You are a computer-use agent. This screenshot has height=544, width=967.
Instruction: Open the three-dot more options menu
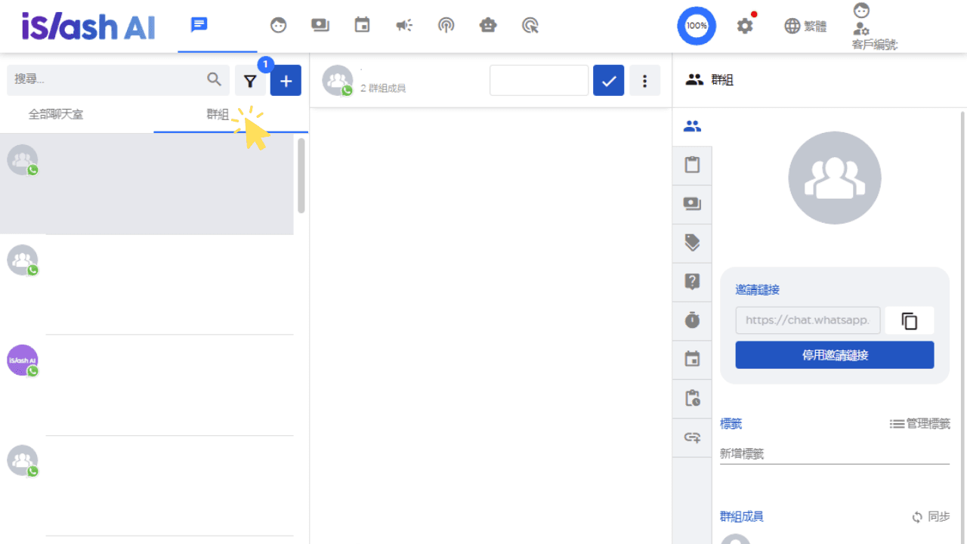pyautogui.click(x=644, y=81)
